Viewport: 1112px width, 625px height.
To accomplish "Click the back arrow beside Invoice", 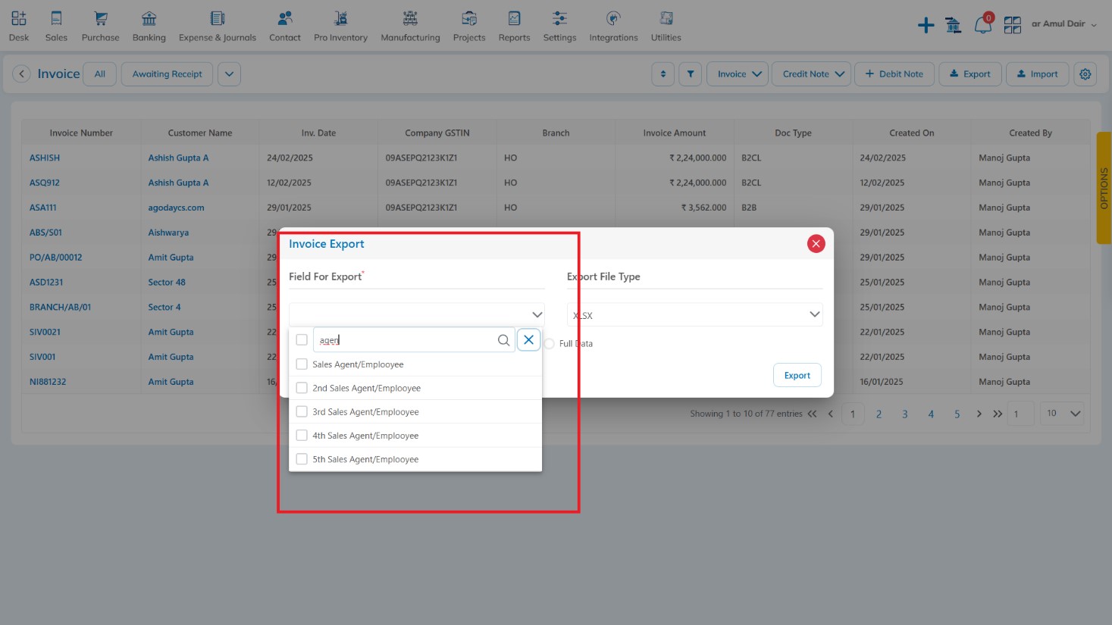I will pos(22,73).
